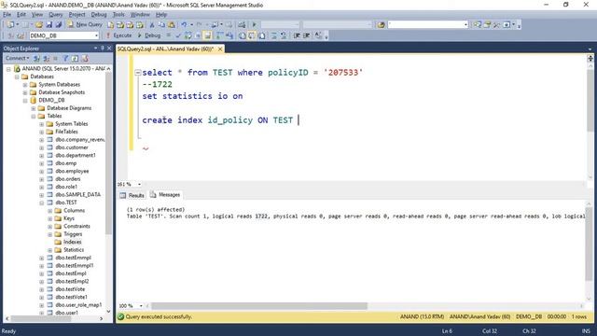597x336 pixels.
Task: Expand the Columns folder under dbo.TEST
Action: 49,211
